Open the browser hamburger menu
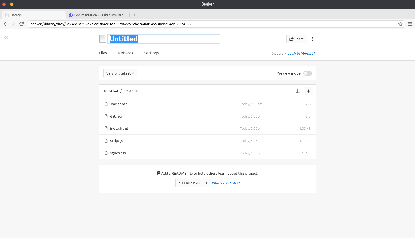The width and height of the screenshot is (415, 238). (x=410, y=24)
